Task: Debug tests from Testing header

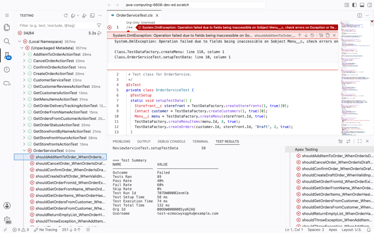Action: click(84, 15)
